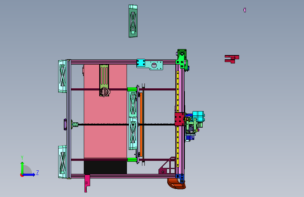304x197 pixels.
Task: Select the lower bright green bushing on the rod
Action: pos(132,159)
